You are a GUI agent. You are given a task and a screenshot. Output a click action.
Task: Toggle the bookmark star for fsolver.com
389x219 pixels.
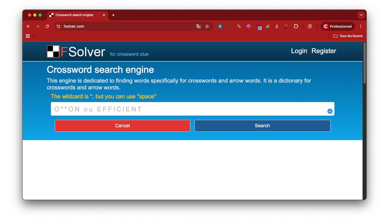point(207,26)
